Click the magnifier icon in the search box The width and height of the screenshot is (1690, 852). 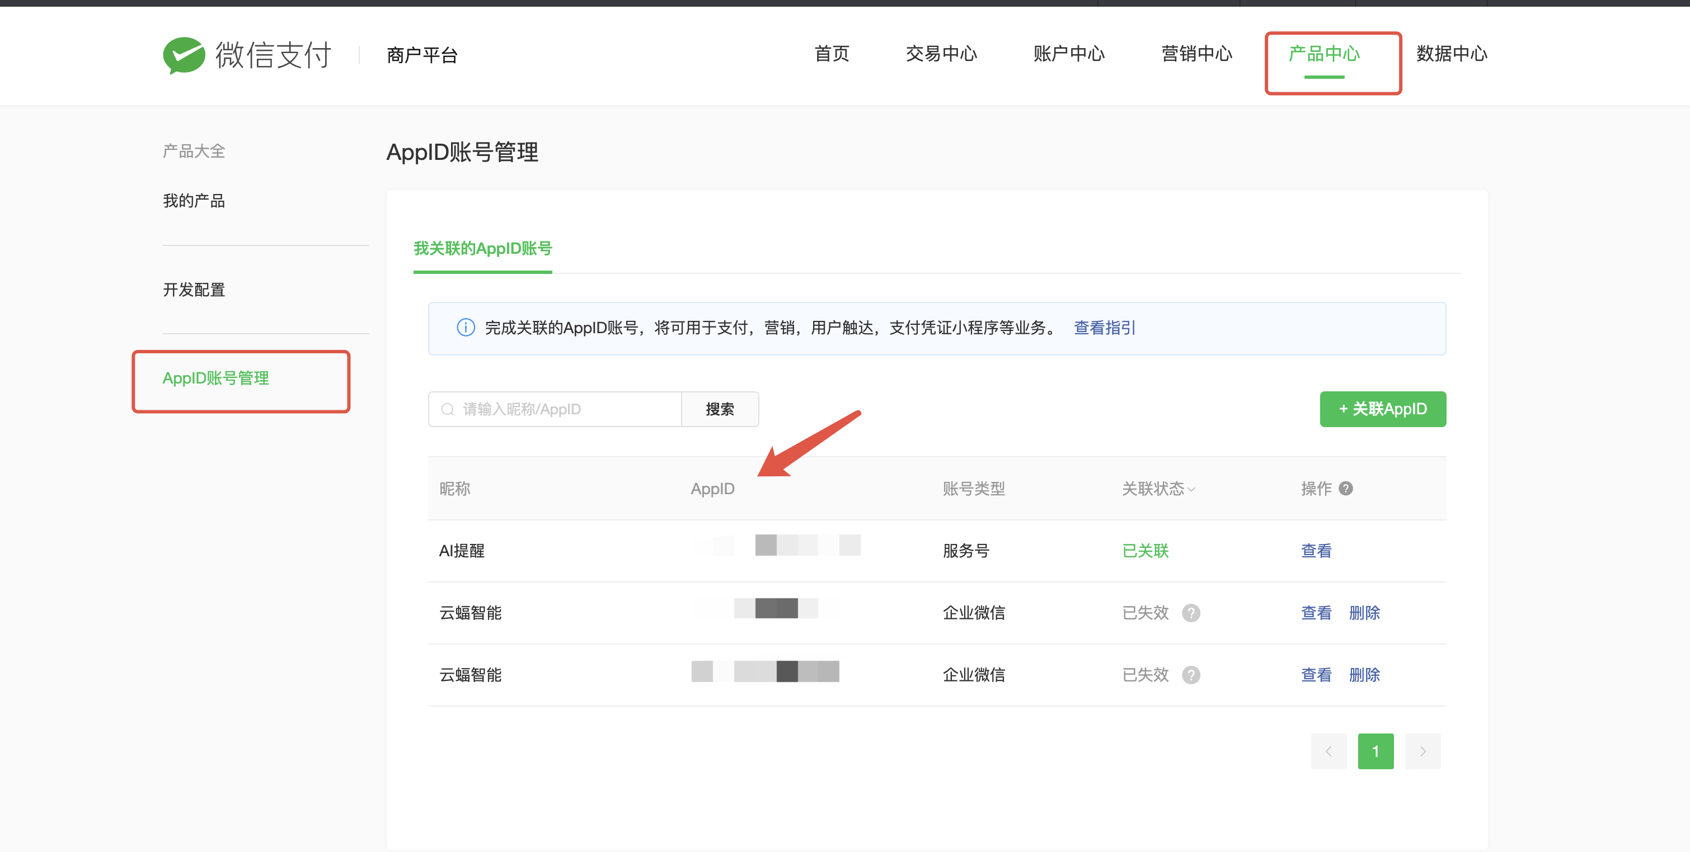pyautogui.click(x=448, y=410)
